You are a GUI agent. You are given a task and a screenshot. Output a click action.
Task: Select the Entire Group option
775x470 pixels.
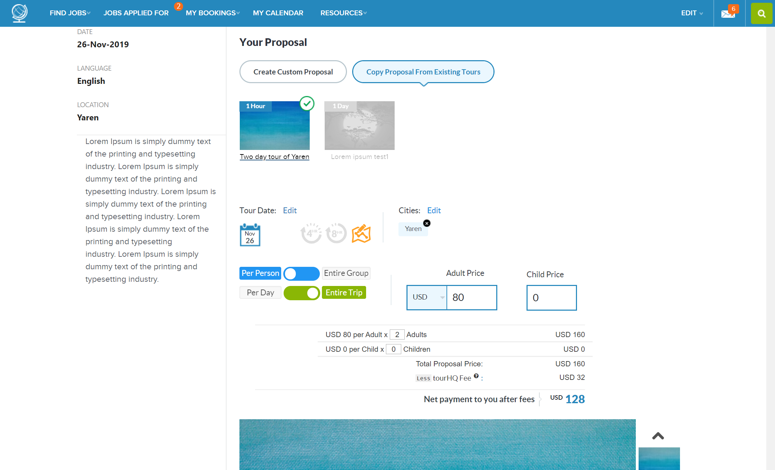[x=346, y=273]
